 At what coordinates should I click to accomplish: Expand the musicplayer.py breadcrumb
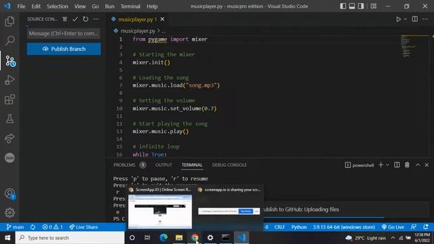click(138, 30)
